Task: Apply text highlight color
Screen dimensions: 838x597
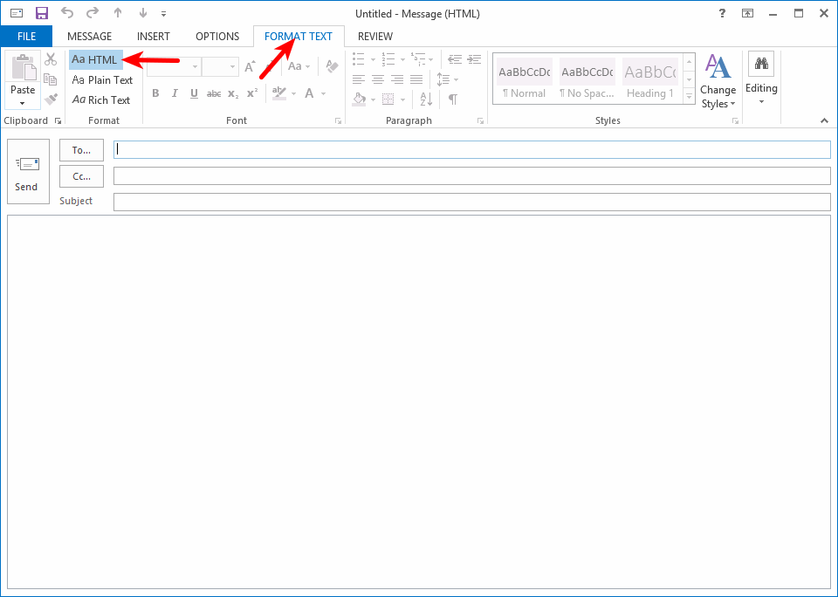Action: (279, 93)
